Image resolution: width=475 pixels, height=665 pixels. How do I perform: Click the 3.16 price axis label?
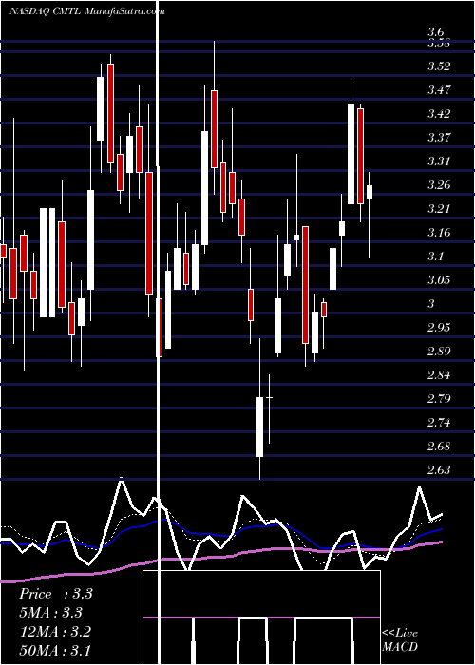pos(439,233)
